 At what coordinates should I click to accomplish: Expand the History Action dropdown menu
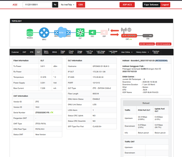pos(142,52)
